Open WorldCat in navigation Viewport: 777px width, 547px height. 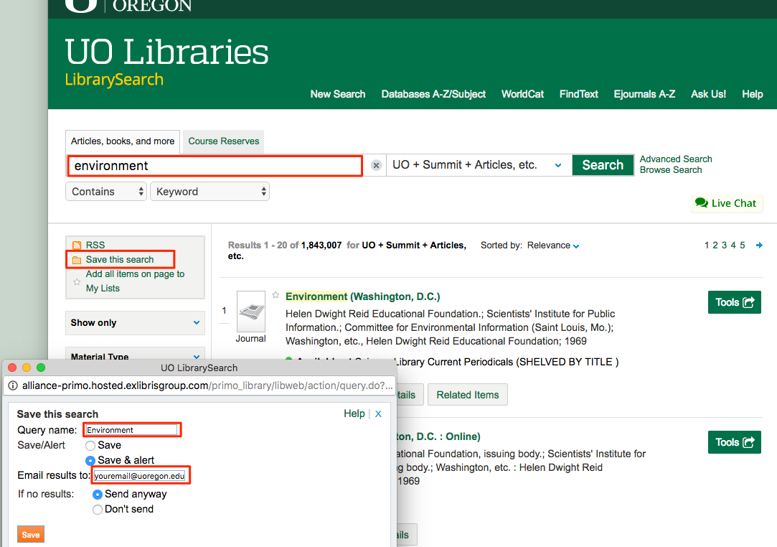(523, 94)
